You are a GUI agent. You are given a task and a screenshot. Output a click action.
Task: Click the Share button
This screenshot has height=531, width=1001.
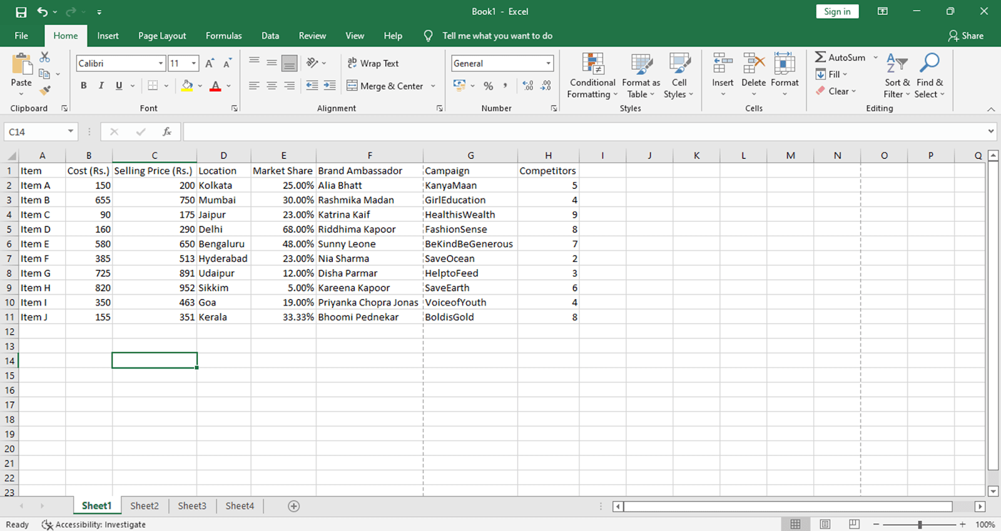[x=966, y=36]
